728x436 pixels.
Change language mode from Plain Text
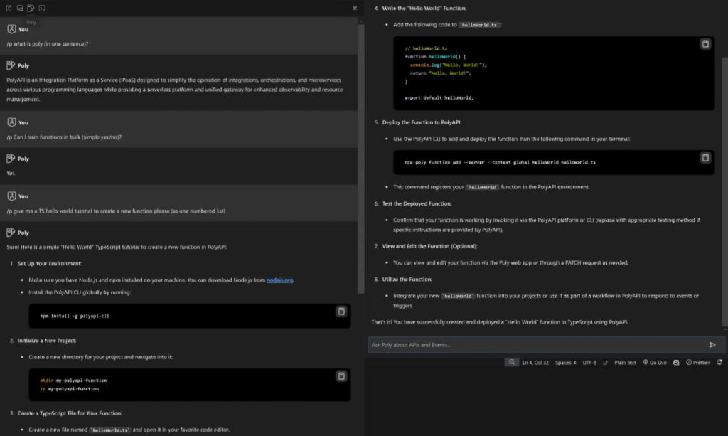[625, 362]
